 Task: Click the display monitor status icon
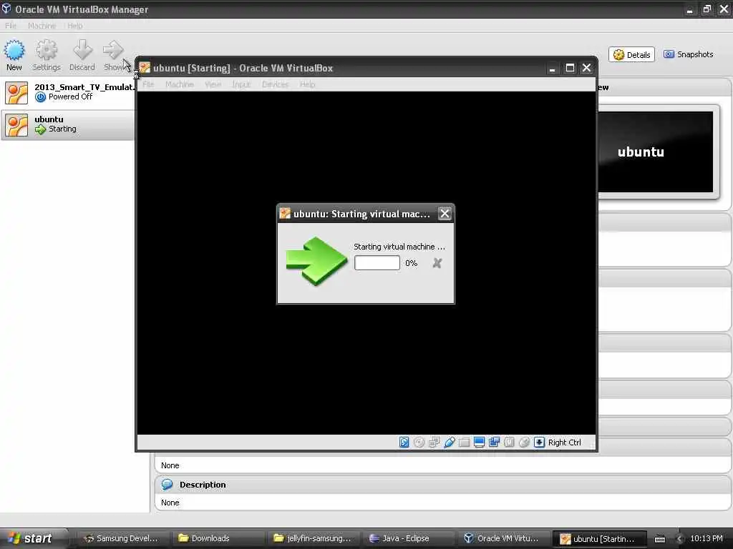point(479,442)
